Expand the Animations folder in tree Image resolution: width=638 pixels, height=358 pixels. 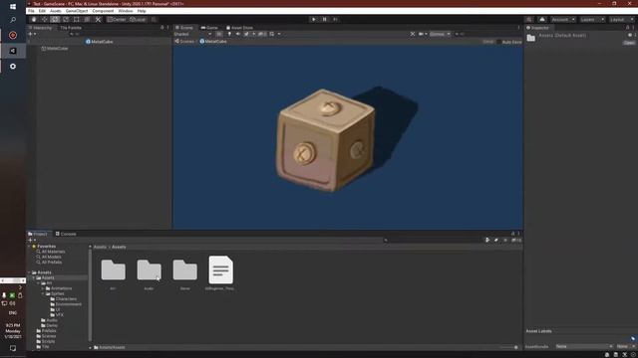[x=43, y=288]
